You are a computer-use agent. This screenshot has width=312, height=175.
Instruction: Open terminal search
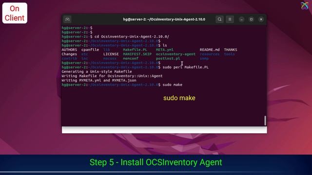pyautogui.click(x=219, y=19)
